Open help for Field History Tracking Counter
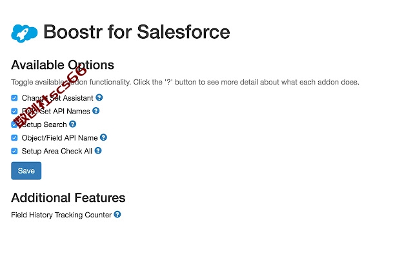The height and width of the screenshot is (258, 413). coord(117,215)
